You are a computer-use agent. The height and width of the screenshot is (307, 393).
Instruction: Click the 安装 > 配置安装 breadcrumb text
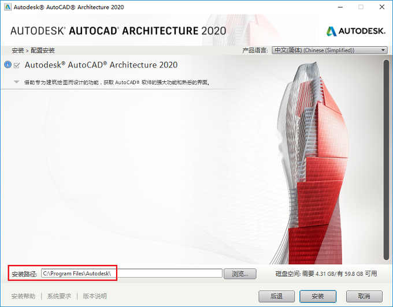(33, 51)
